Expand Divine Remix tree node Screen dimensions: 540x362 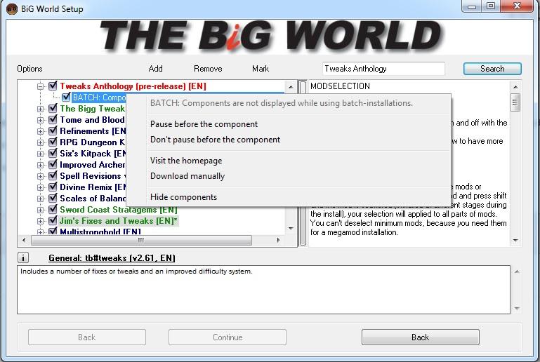click(x=40, y=187)
